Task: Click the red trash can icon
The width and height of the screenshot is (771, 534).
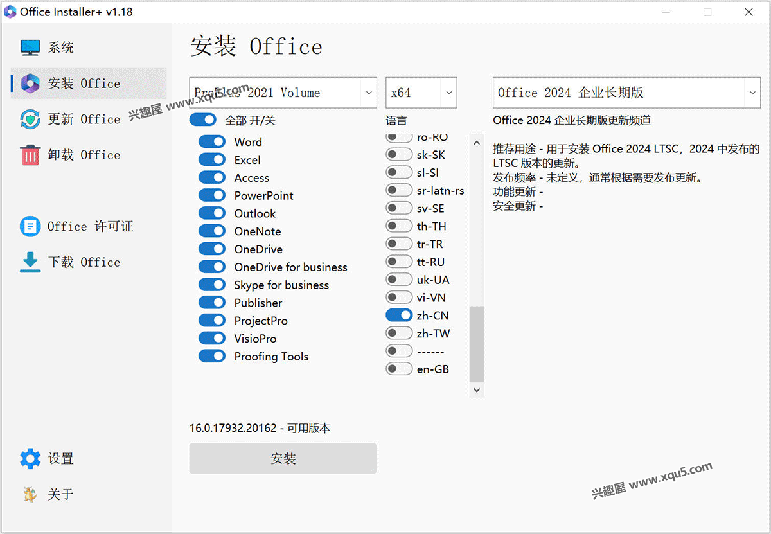Action: coord(30,155)
